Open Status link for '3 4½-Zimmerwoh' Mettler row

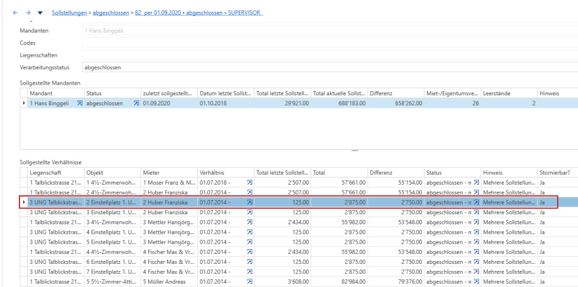(x=476, y=222)
